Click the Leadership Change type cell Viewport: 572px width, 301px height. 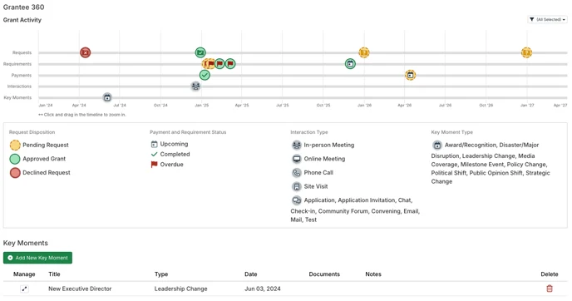[x=181, y=289]
